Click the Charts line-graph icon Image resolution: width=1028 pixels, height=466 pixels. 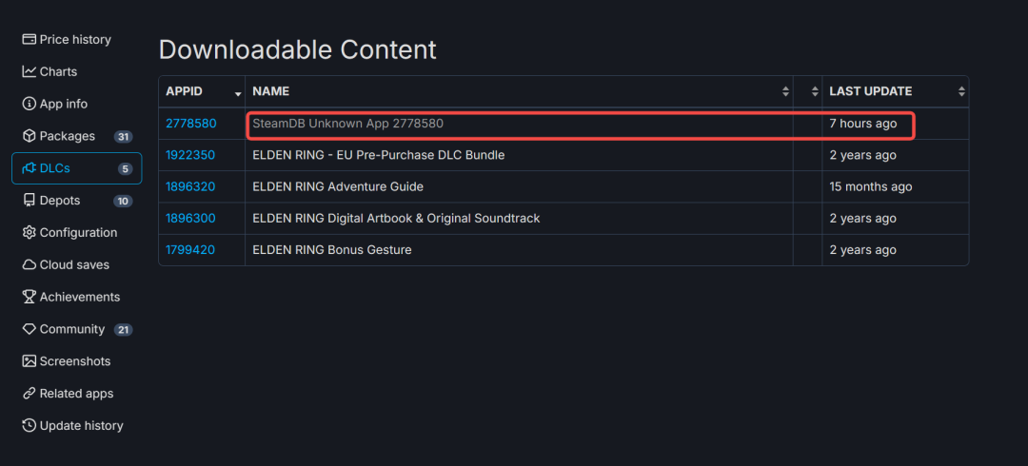29,71
